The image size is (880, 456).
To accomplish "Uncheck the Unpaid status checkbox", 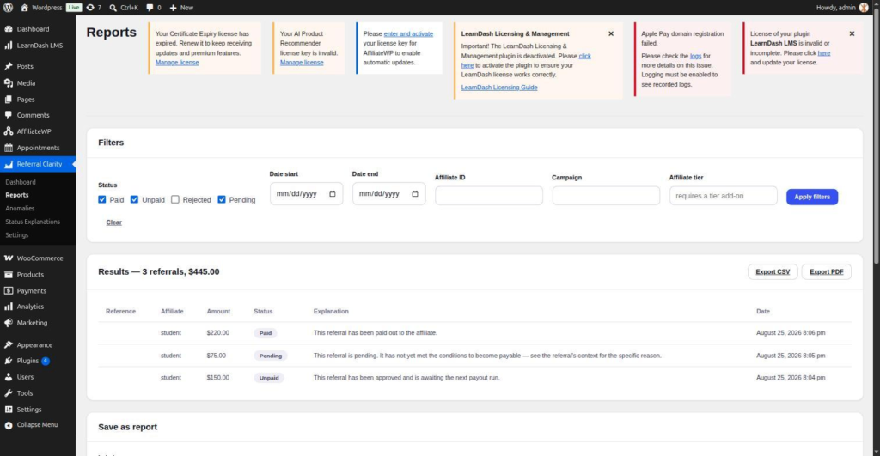I will [134, 199].
